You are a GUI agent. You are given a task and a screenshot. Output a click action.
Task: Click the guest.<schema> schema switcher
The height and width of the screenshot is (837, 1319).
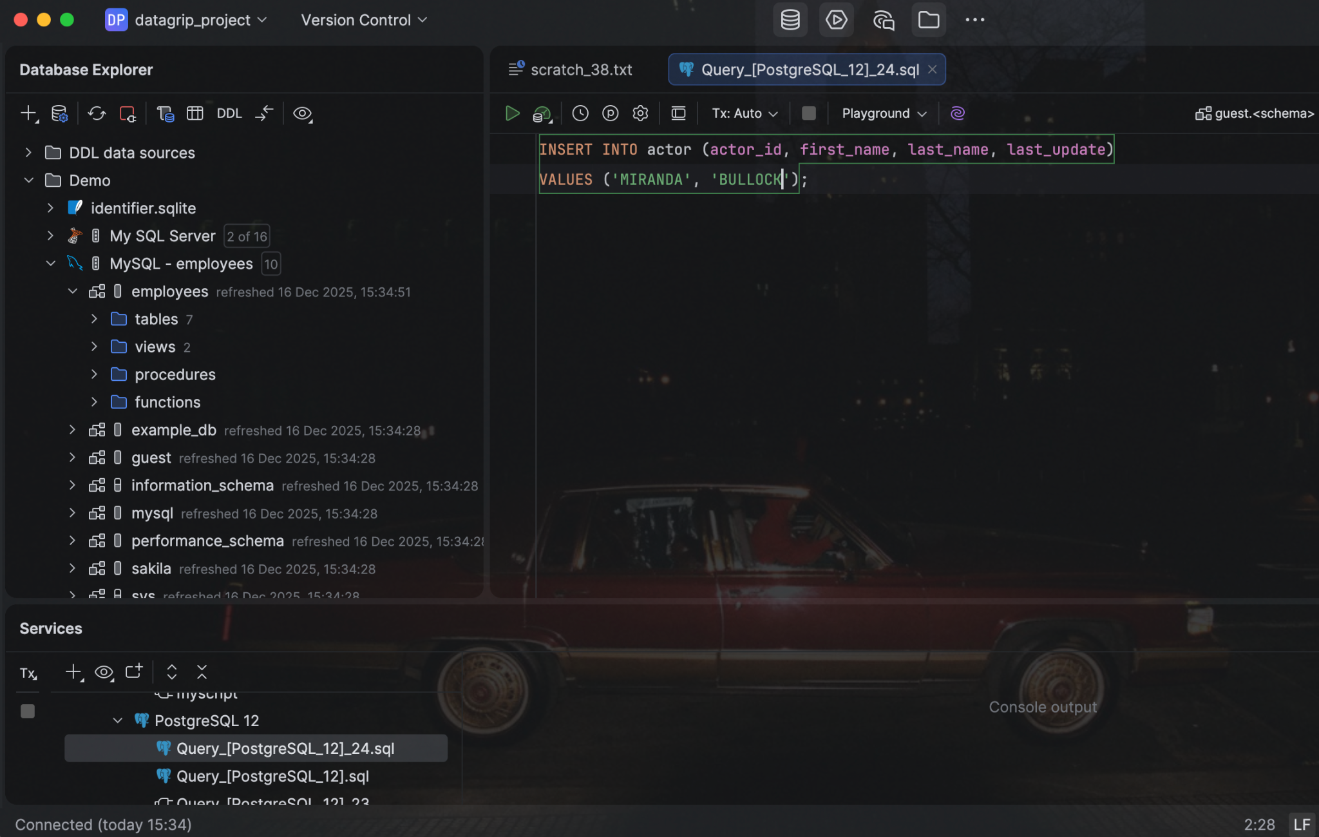tap(1255, 113)
